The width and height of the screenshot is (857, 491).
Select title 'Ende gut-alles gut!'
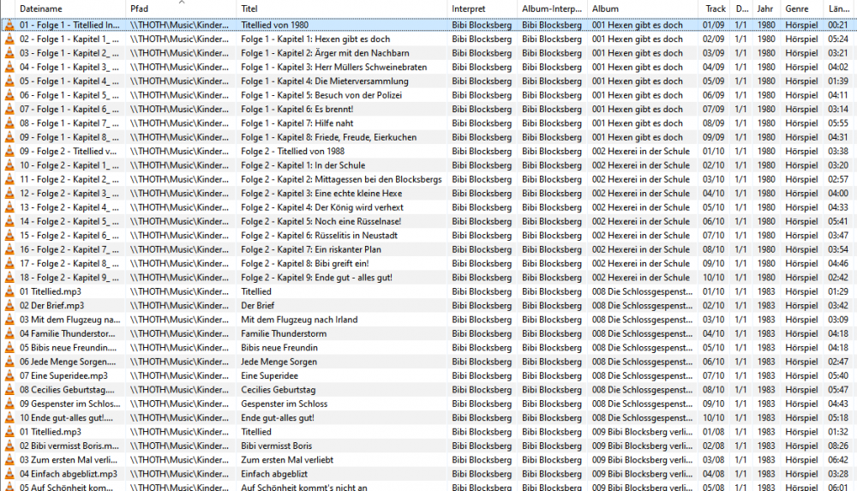(278, 417)
